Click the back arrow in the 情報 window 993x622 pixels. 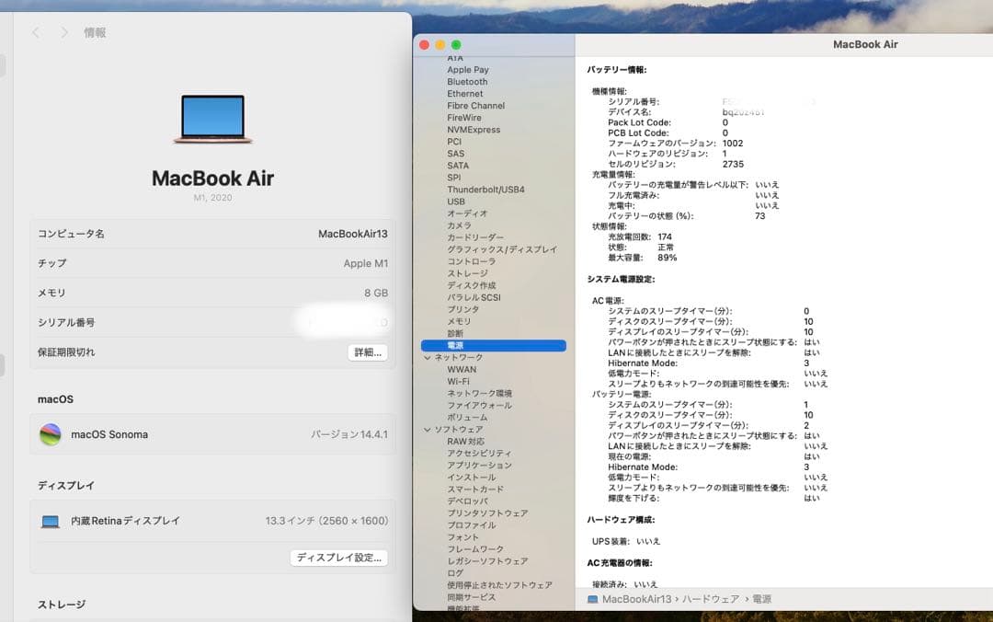coord(36,32)
